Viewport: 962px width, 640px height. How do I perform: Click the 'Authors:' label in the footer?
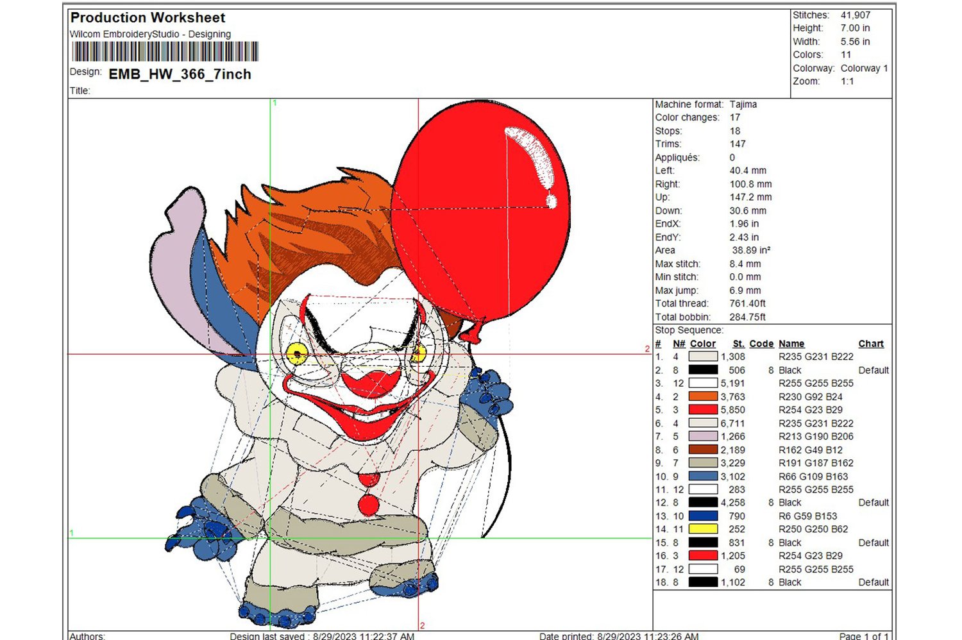click(87, 636)
